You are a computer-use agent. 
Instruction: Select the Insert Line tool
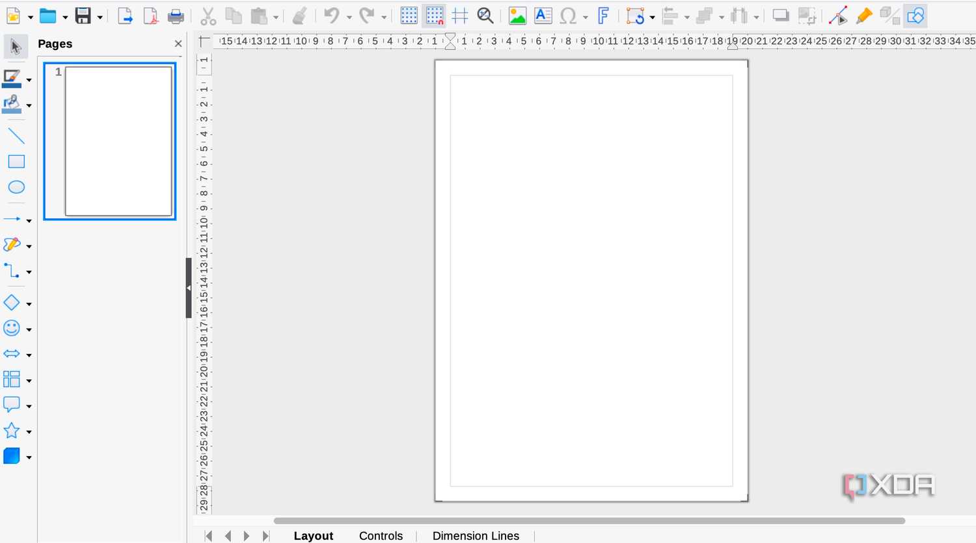16,136
